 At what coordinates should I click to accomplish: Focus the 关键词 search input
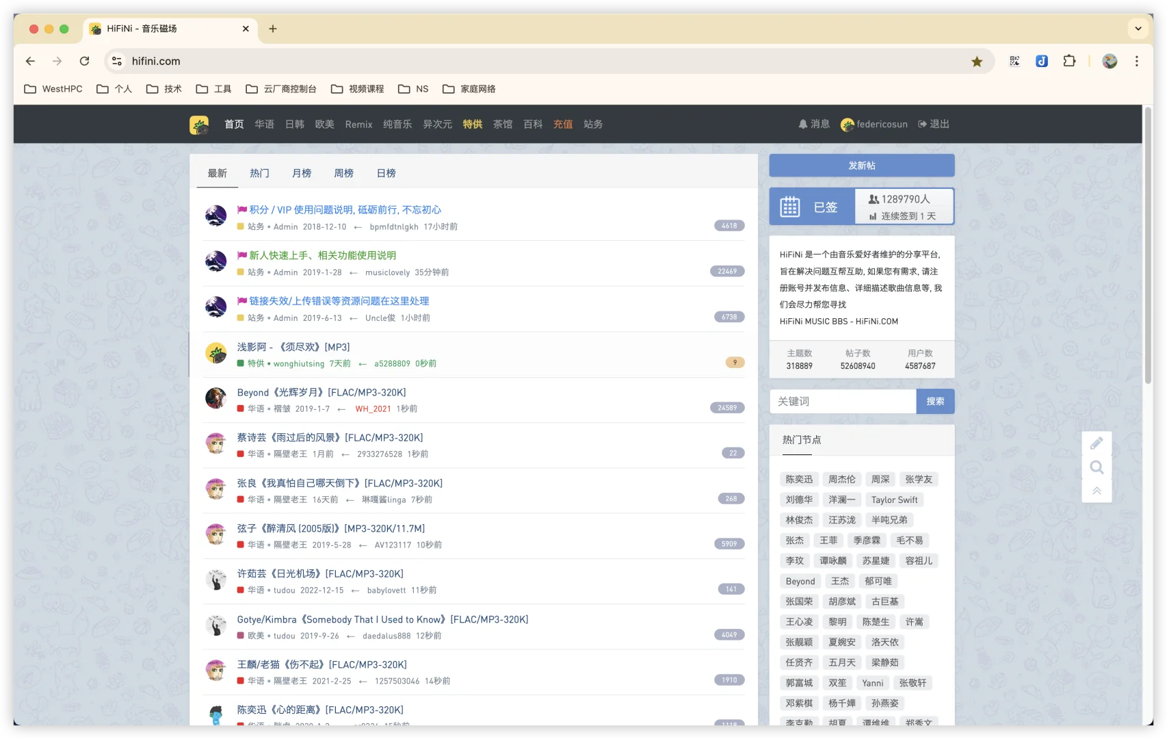[x=843, y=402]
